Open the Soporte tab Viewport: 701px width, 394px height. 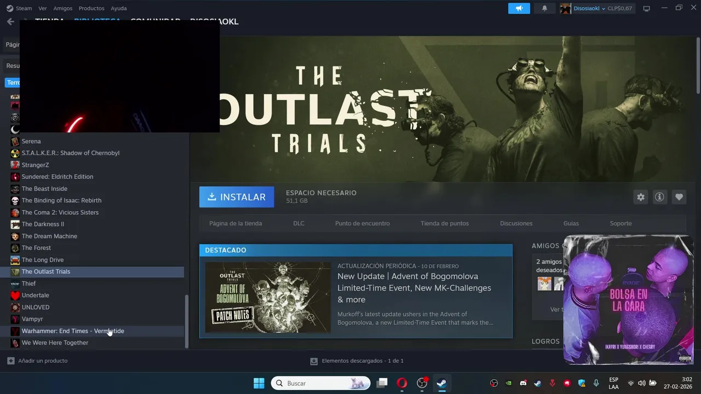tap(621, 223)
